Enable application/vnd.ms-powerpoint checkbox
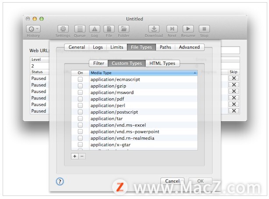 pyautogui.click(x=80, y=132)
